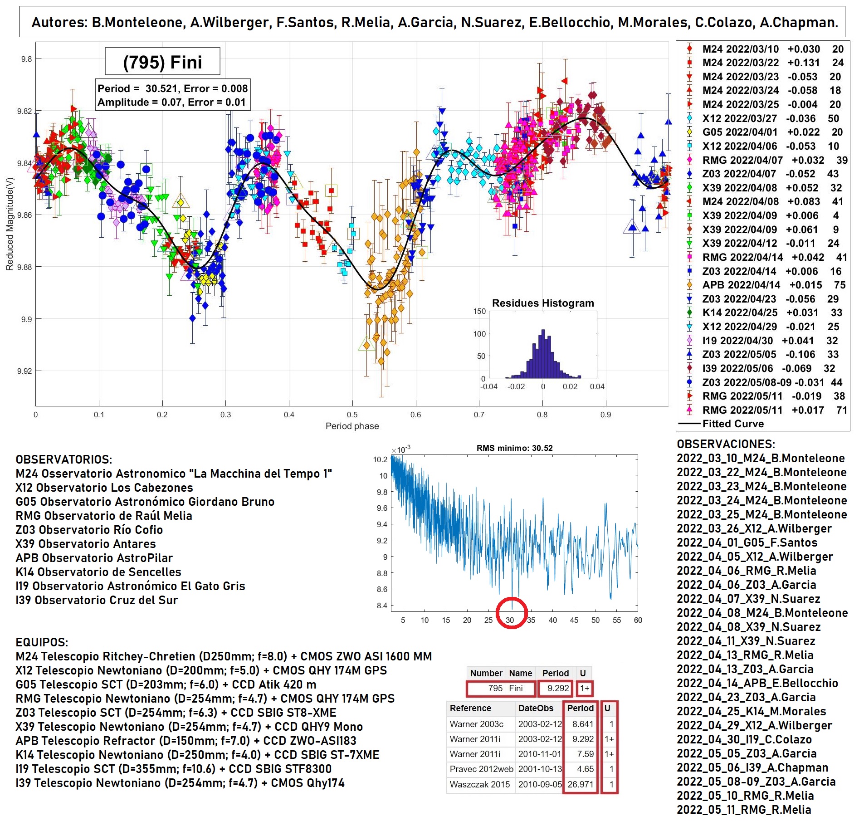Click the "Fitted Curve" legend entry
Screen dimensions: 859x821
point(722,424)
